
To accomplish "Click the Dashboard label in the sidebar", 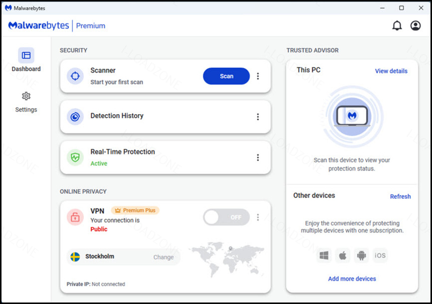I will pos(26,69).
